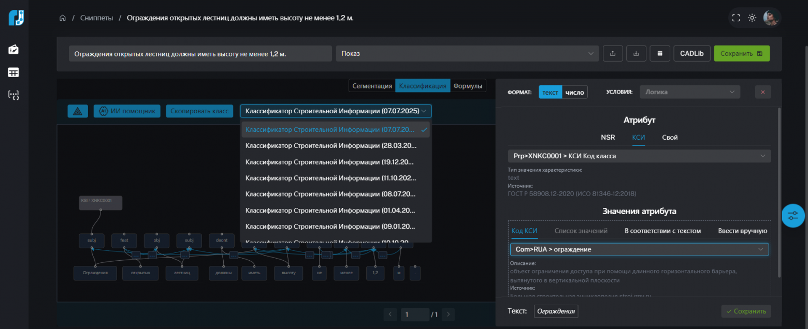Click the green Сохранить button in toolbar
808x329 pixels.
point(741,53)
